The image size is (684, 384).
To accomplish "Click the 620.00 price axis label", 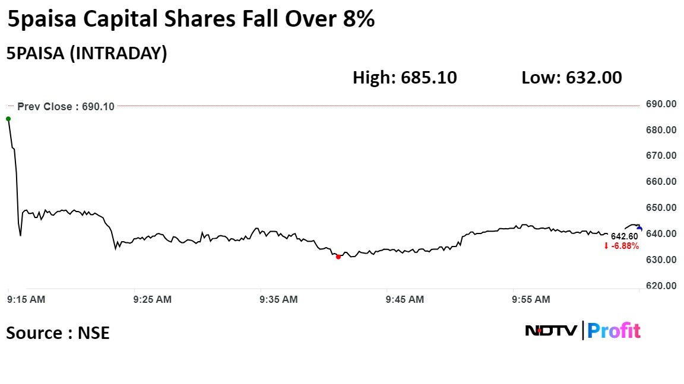I will pos(661,286).
